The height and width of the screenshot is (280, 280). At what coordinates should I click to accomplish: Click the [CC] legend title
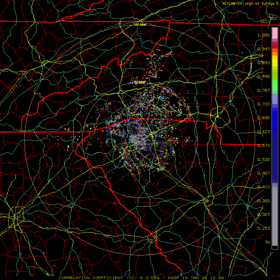[x=266, y=21]
